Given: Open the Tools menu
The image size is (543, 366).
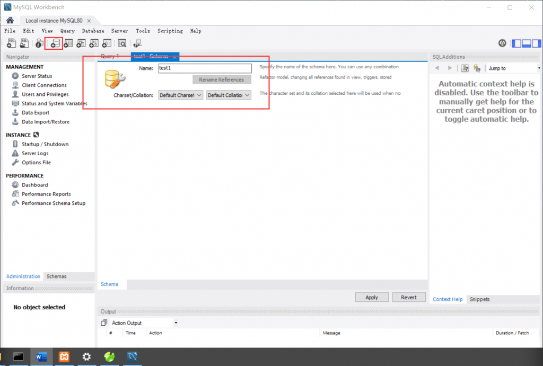Looking at the screenshot, I should point(143,31).
